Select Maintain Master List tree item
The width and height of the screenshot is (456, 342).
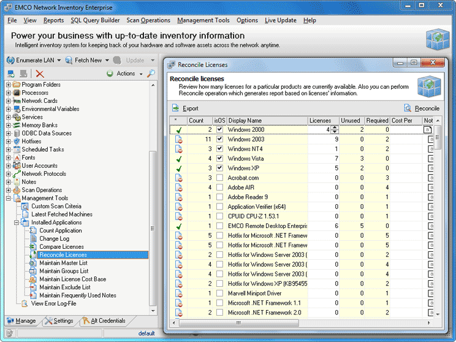[63, 263]
